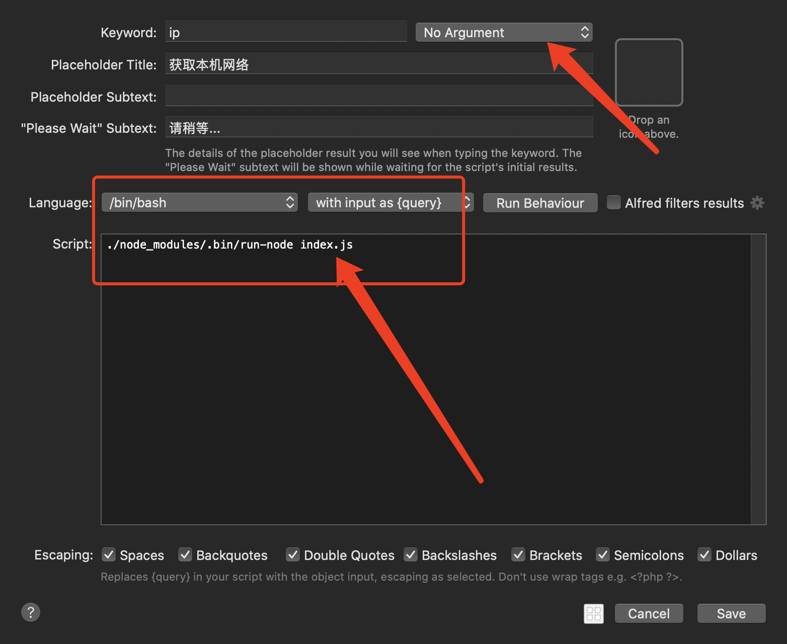This screenshot has height=644, width=787.
Task: Click the script area vertical scrollbar
Action: (758, 379)
